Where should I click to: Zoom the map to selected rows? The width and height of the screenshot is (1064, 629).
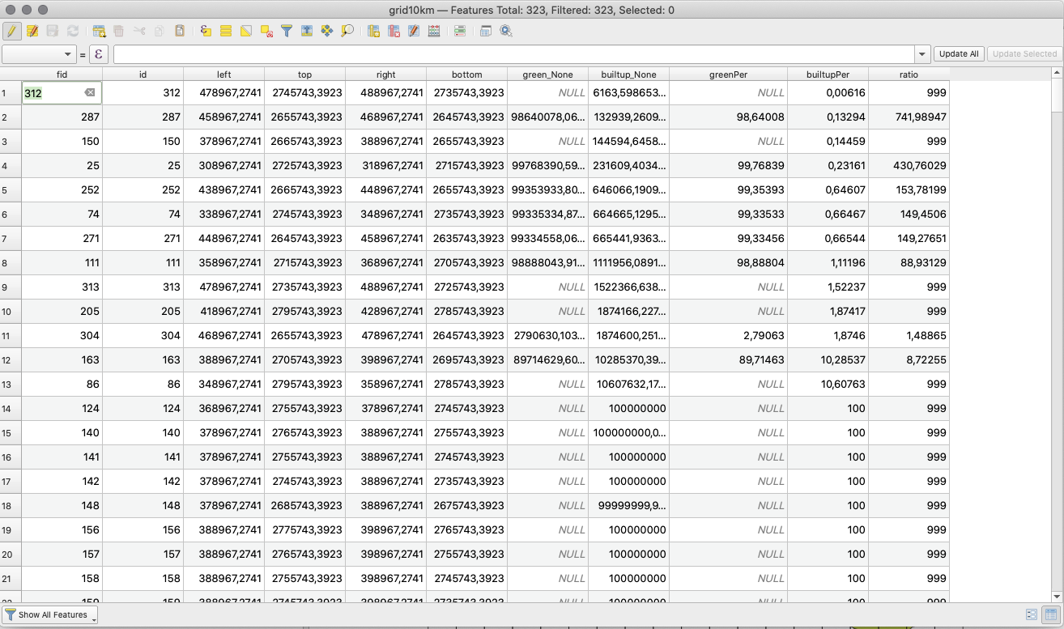[347, 31]
